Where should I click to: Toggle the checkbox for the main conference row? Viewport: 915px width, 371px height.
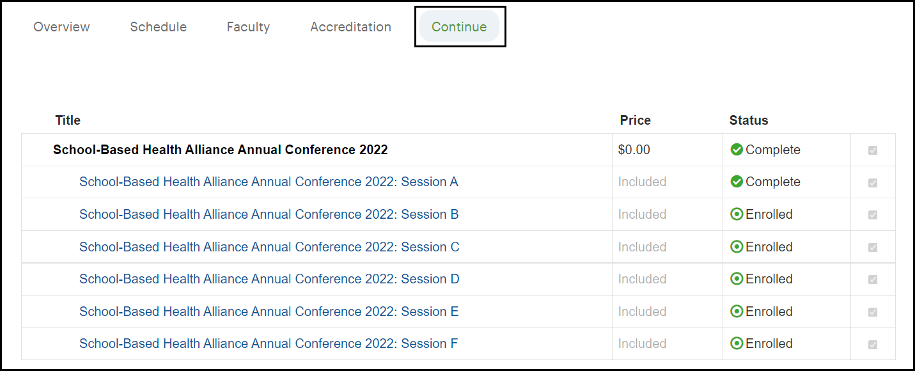click(873, 150)
